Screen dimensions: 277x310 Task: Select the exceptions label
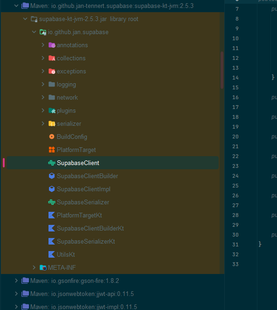71,72
